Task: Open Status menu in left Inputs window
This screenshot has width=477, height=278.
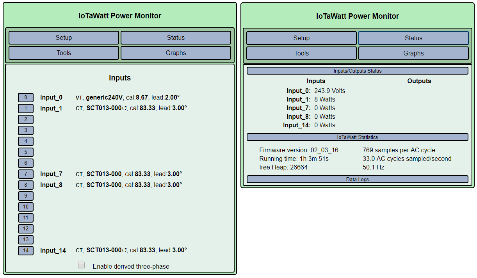Action: point(176,37)
